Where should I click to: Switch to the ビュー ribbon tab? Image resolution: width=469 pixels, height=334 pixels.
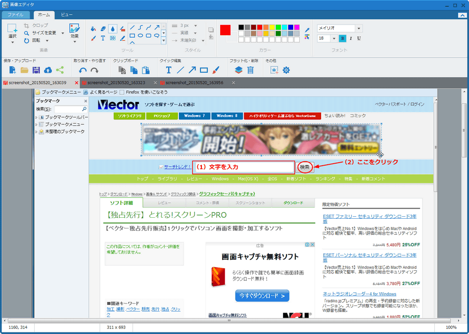(66, 15)
